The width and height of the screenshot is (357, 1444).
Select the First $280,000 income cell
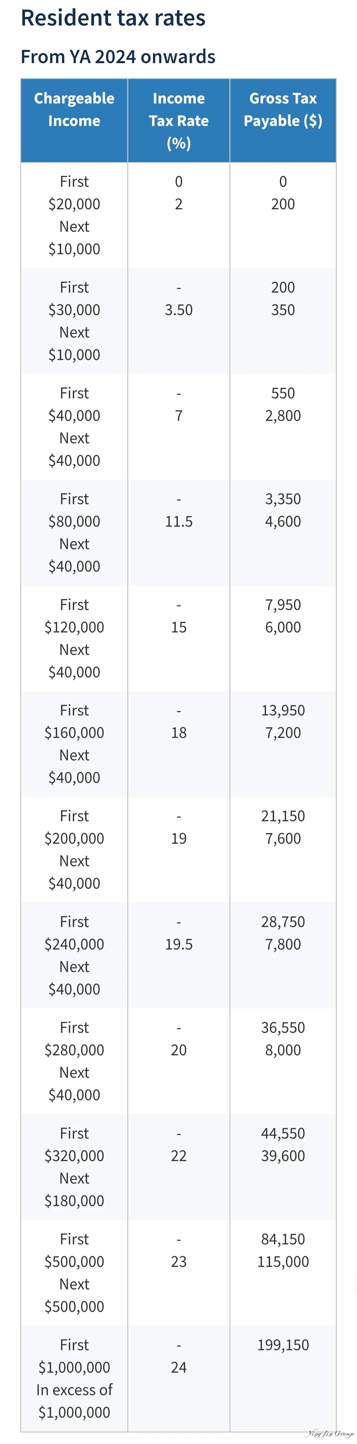coord(74,1061)
